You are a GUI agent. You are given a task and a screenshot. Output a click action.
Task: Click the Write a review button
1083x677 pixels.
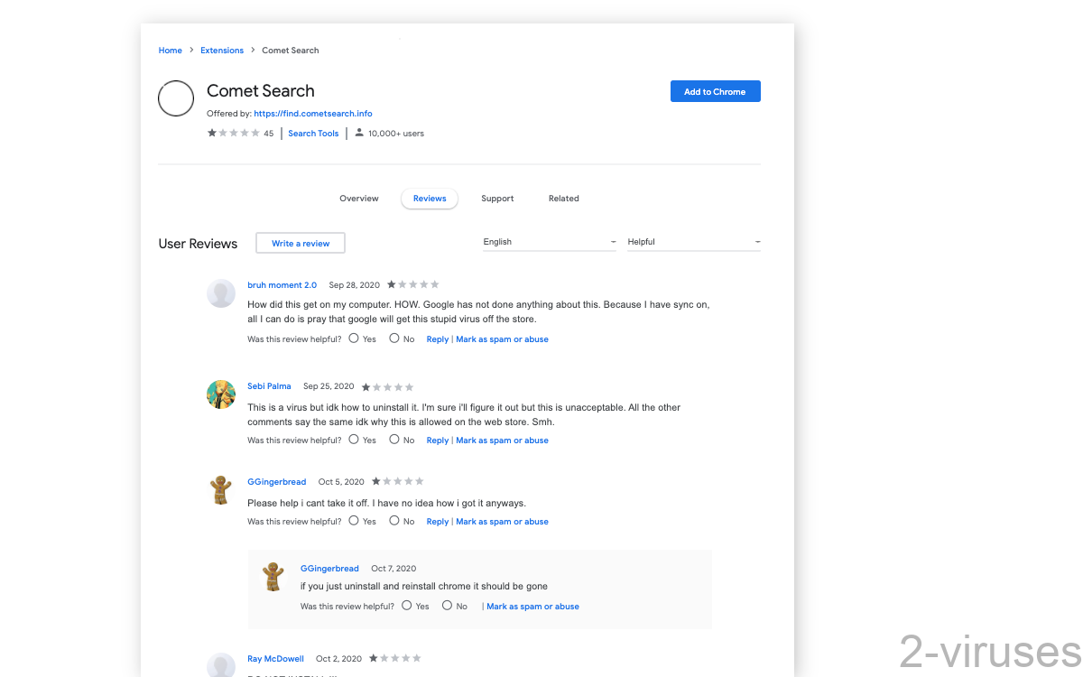coord(300,243)
